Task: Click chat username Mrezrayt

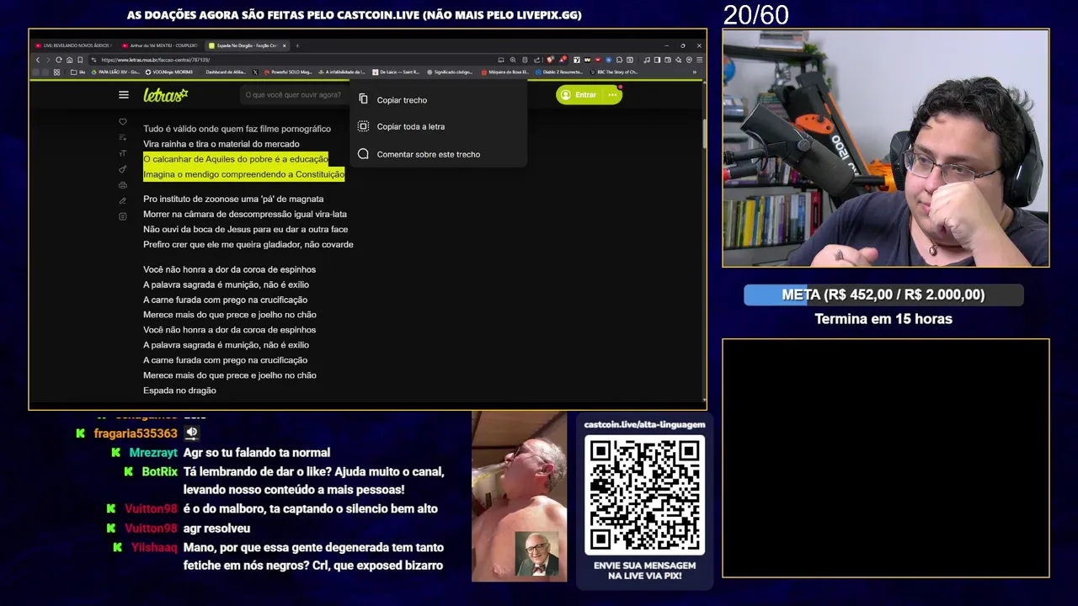Action: (152, 453)
